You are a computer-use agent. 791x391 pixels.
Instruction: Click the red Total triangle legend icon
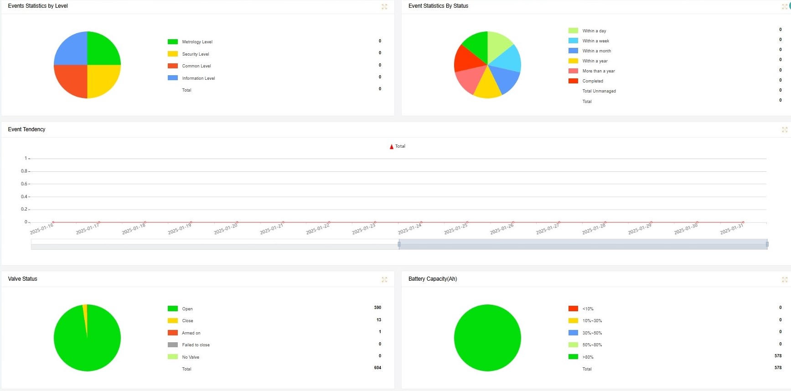tap(392, 147)
